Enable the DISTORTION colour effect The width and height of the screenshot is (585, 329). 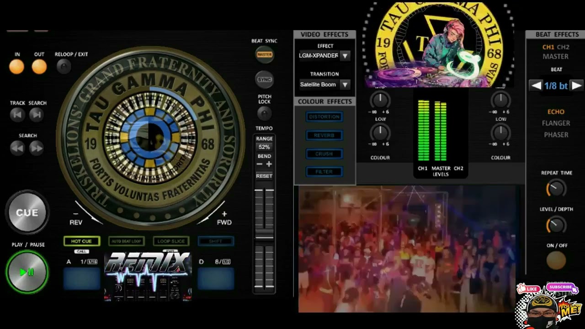tap(324, 117)
